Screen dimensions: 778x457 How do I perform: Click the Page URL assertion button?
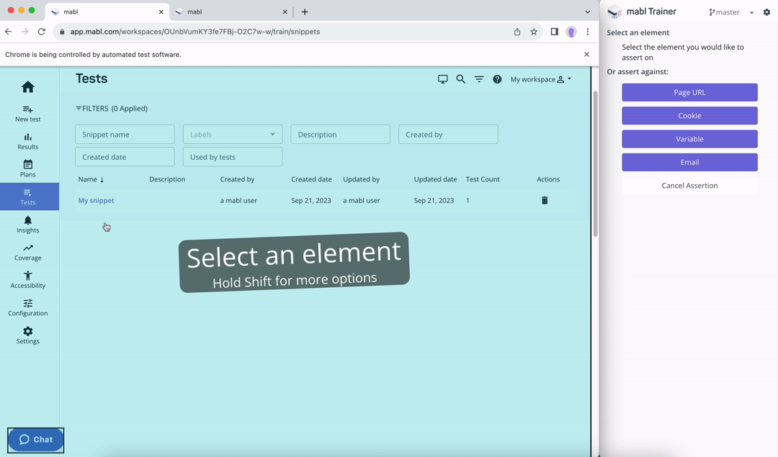pyautogui.click(x=689, y=93)
